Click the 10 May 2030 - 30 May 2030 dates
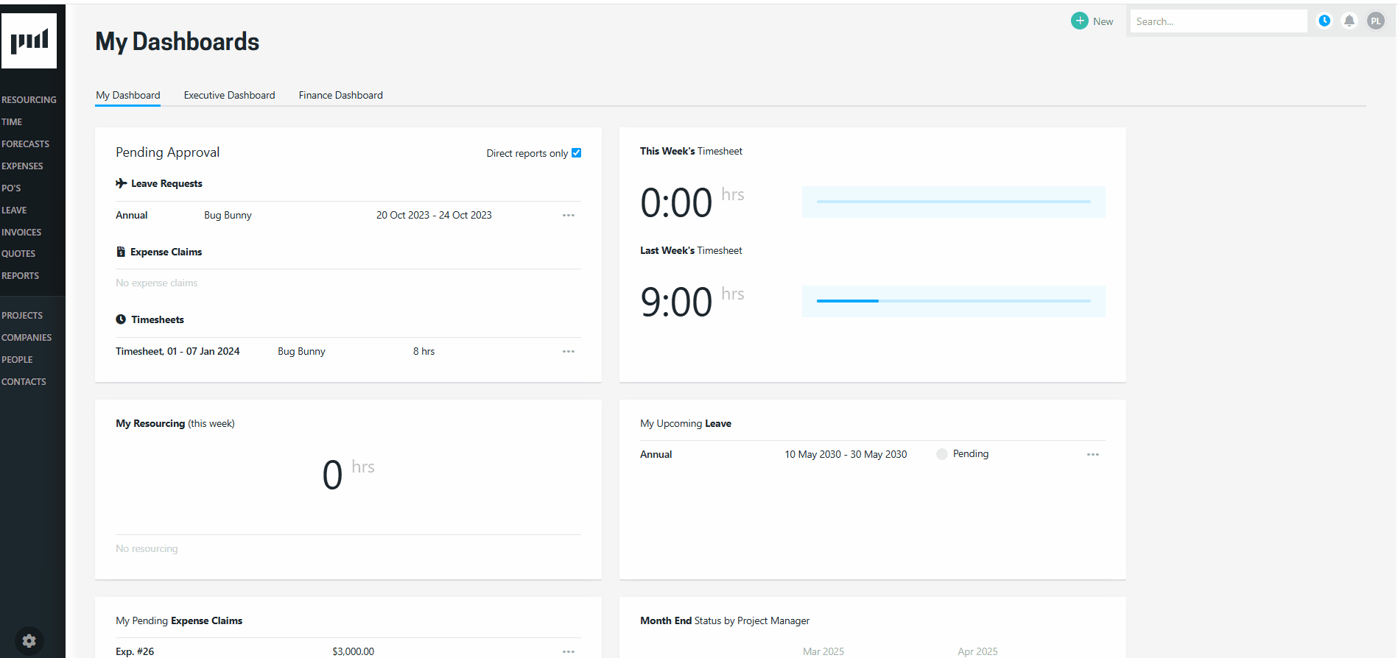 pyautogui.click(x=846, y=454)
